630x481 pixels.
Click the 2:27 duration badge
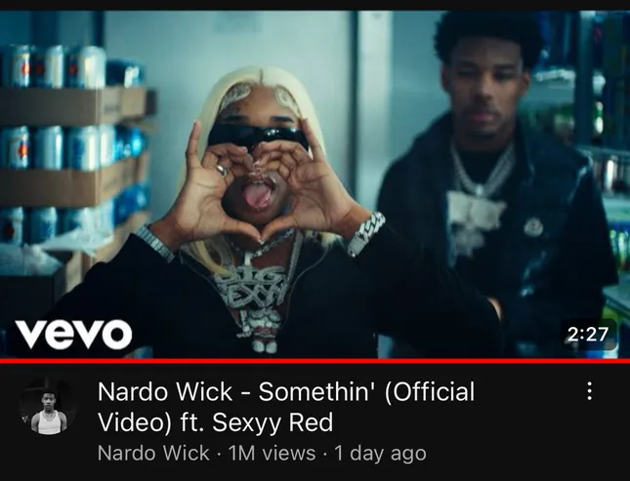coord(588,334)
